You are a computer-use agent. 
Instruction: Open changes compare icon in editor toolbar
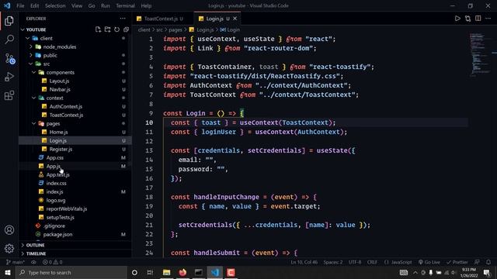pyautogui.click(x=467, y=19)
